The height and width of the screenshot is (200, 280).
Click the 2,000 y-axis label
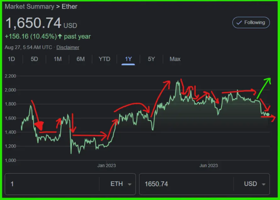pos(10,90)
